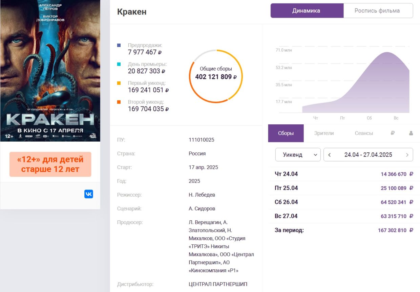Click the Общие сборы donut chart

click(x=216, y=76)
